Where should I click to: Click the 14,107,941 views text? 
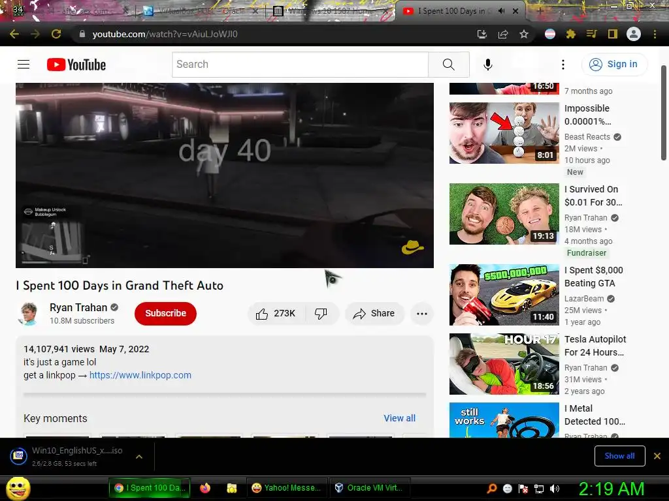[x=59, y=349]
